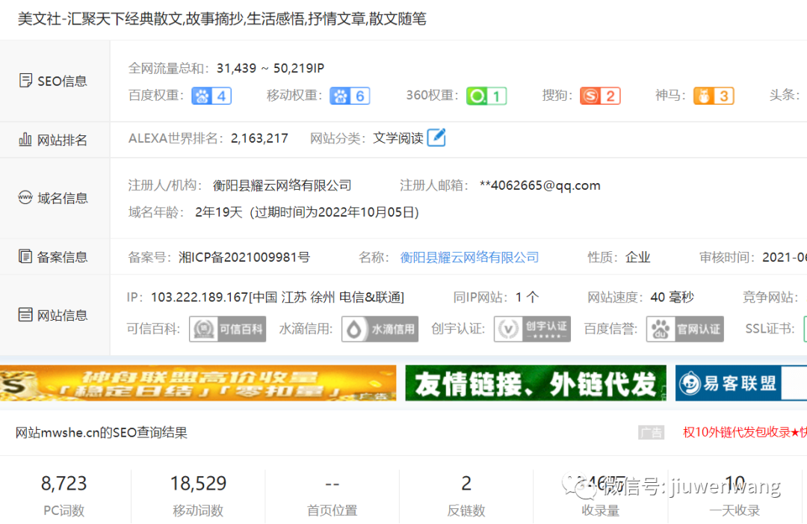
Task: Open the red 权10外链代发包收录 ad link
Action: pos(745,432)
